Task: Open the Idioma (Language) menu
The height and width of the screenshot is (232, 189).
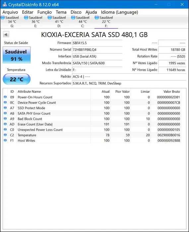Action: point(119,12)
